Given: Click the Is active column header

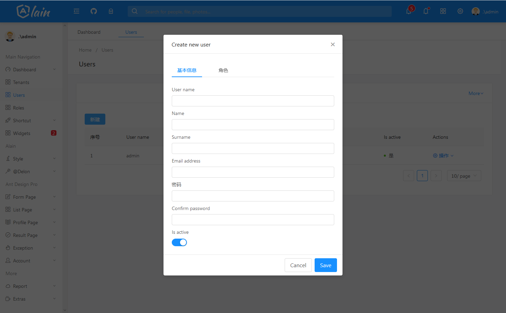Looking at the screenshot, I should (392, 137).
